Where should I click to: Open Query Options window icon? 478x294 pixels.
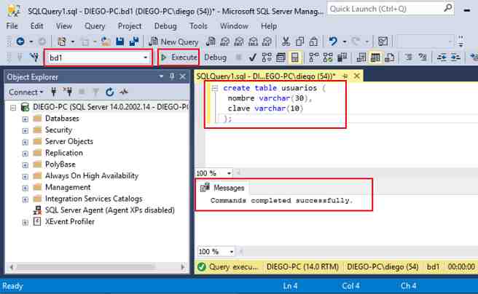coord(281,57)
